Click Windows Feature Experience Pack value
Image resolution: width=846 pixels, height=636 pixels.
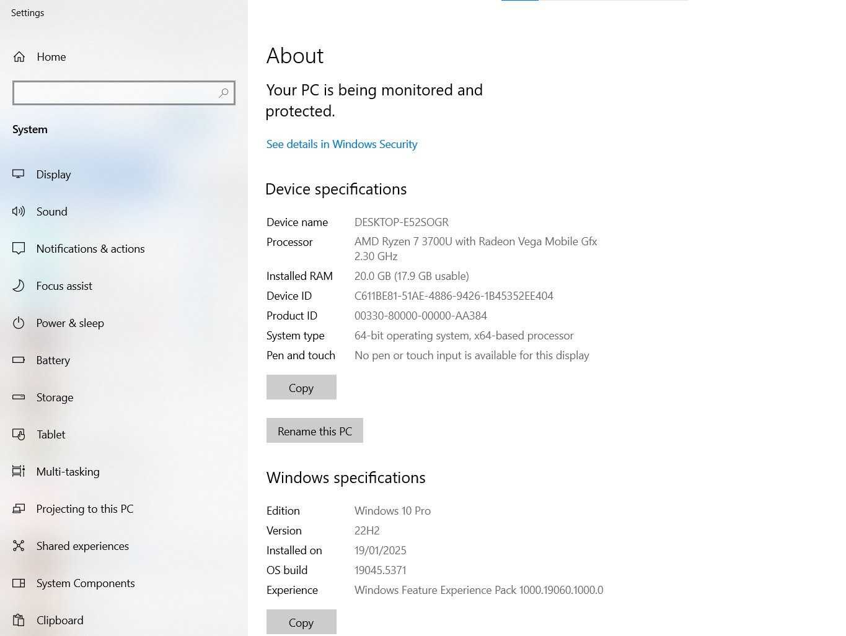(478, 590)
